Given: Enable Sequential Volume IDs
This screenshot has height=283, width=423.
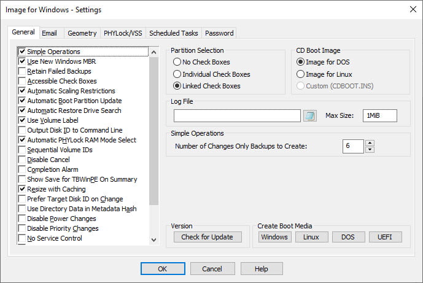Looking at the screenshot, I should coord(22,150).
